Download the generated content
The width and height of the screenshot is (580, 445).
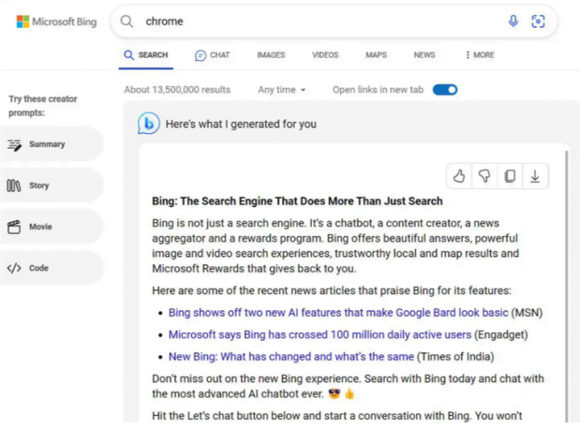(x=535, y=176)
